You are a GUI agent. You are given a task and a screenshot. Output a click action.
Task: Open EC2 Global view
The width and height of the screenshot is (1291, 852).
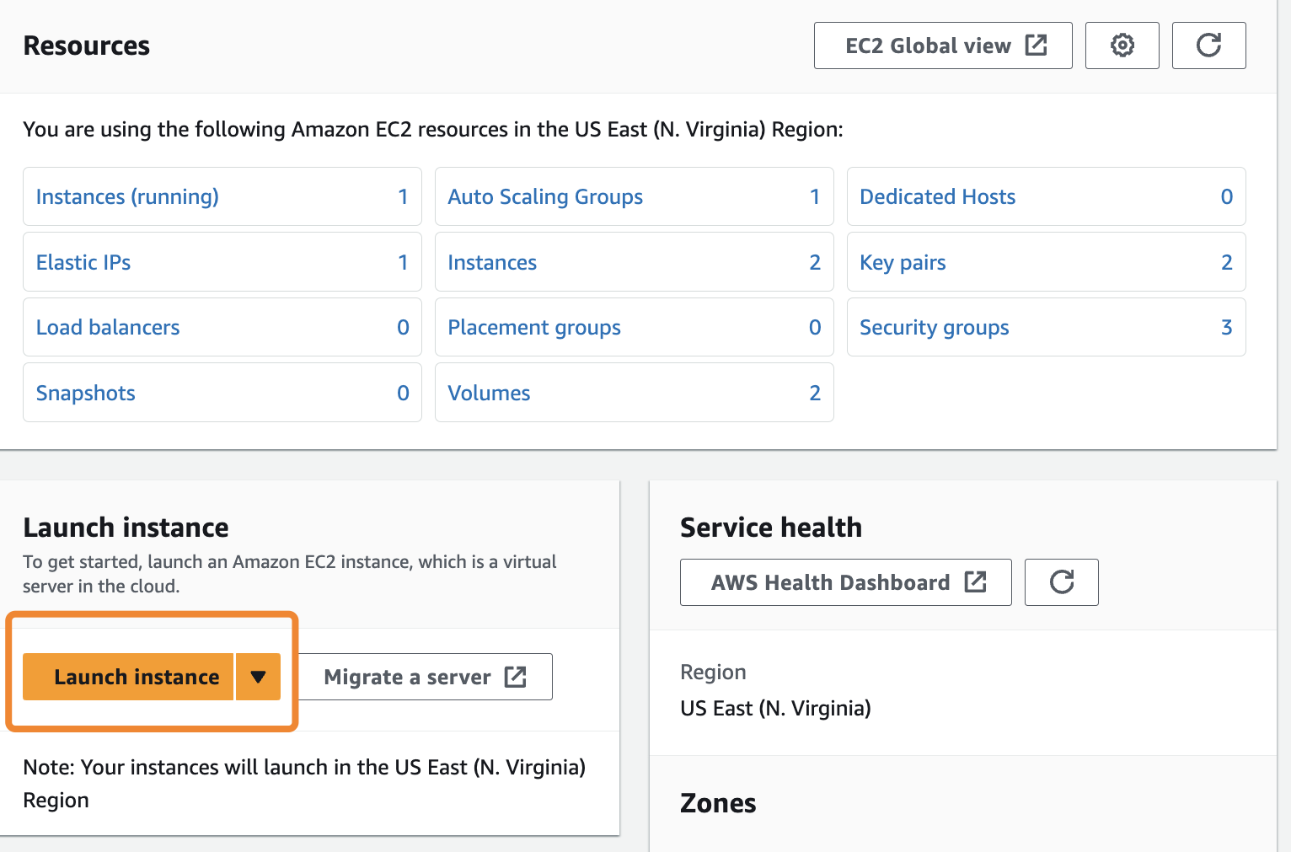tap(942, 46)
